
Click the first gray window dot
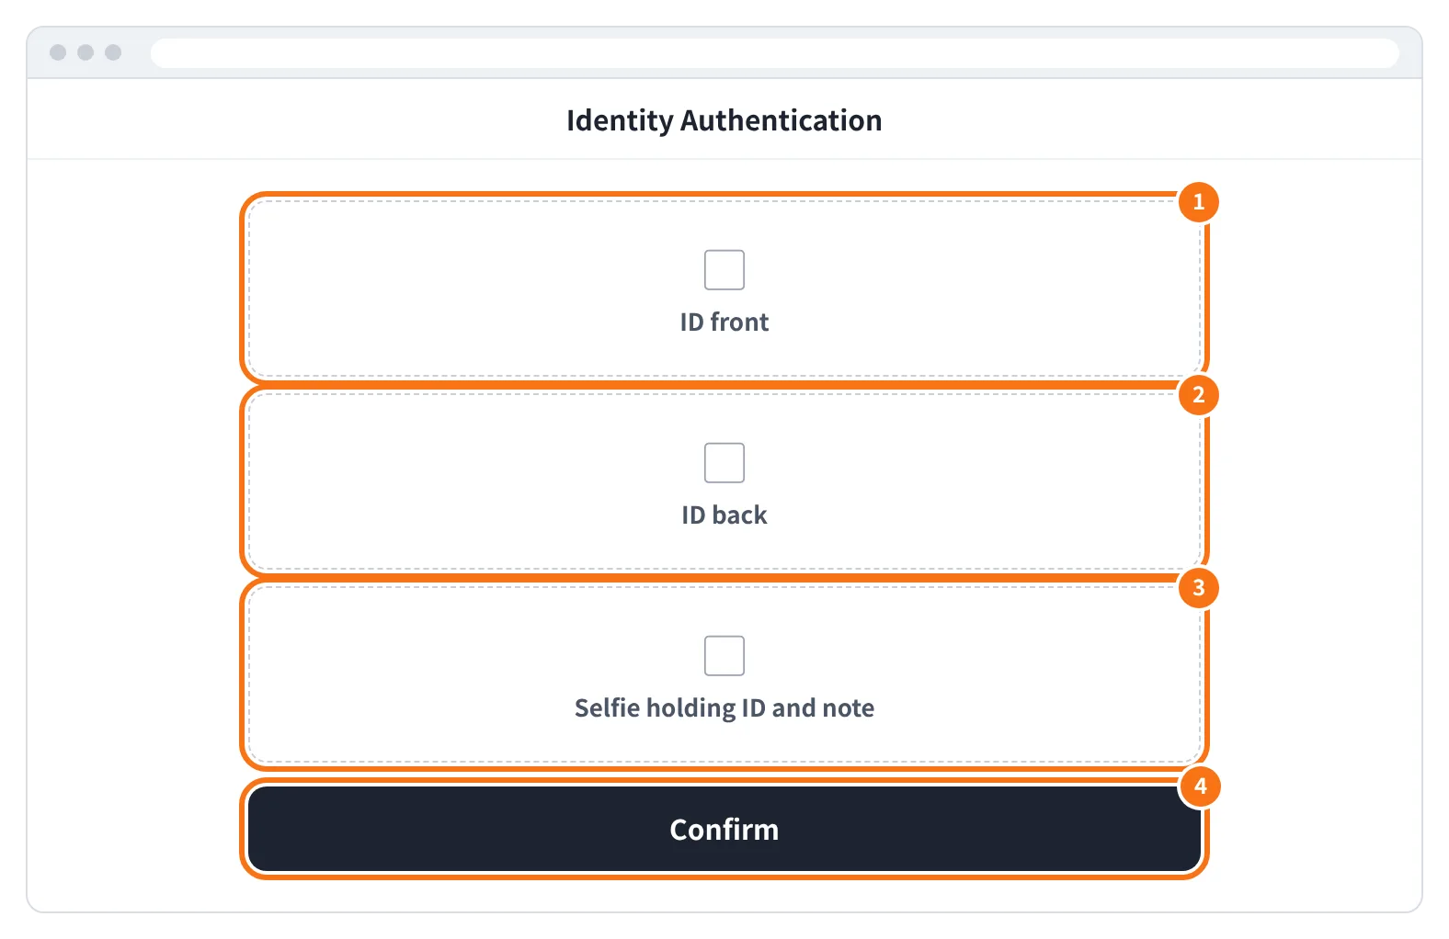[58, 52]
